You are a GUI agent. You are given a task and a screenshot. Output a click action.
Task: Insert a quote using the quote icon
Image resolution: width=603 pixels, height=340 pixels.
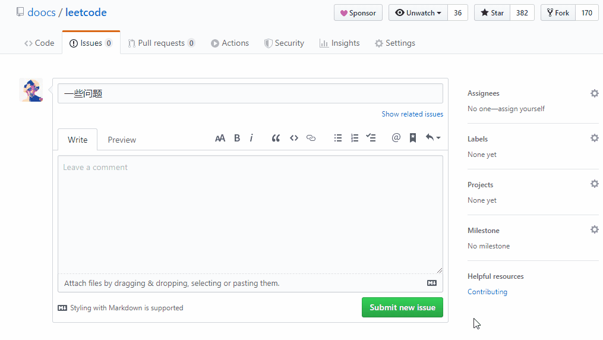point(276,138)
